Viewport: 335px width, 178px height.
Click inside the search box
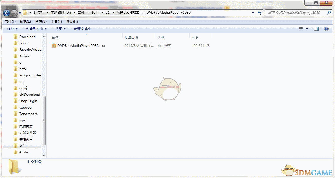287,13
